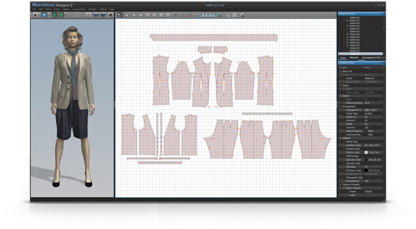The height and width of the screenshot is (229, 416).
Task: Click the Property Editor vertical scrollbar
Action: (384, 131)
